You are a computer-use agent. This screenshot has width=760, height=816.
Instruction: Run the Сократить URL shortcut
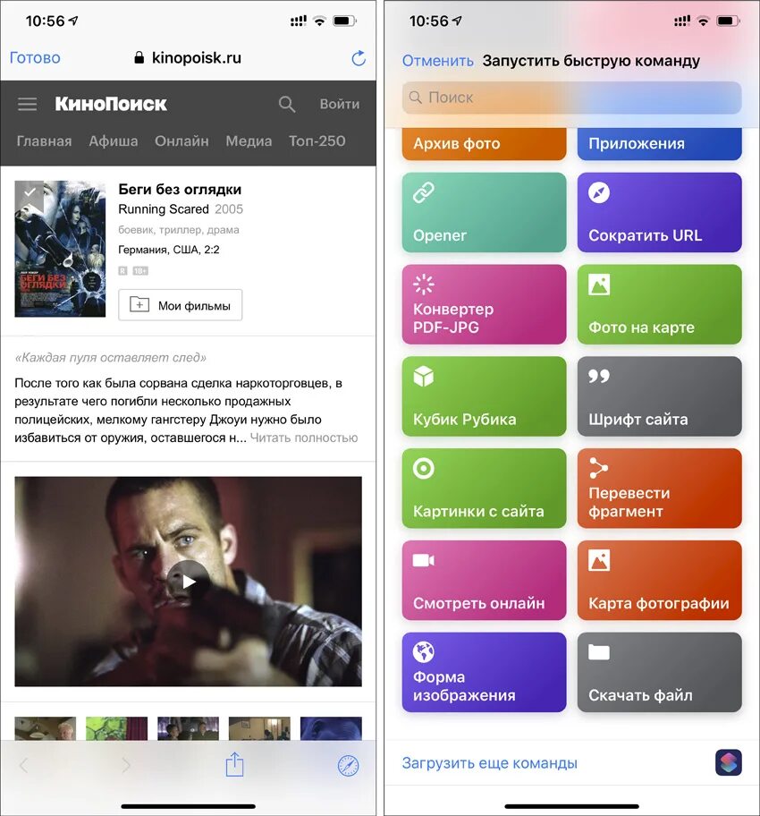(x=659, y=212)
